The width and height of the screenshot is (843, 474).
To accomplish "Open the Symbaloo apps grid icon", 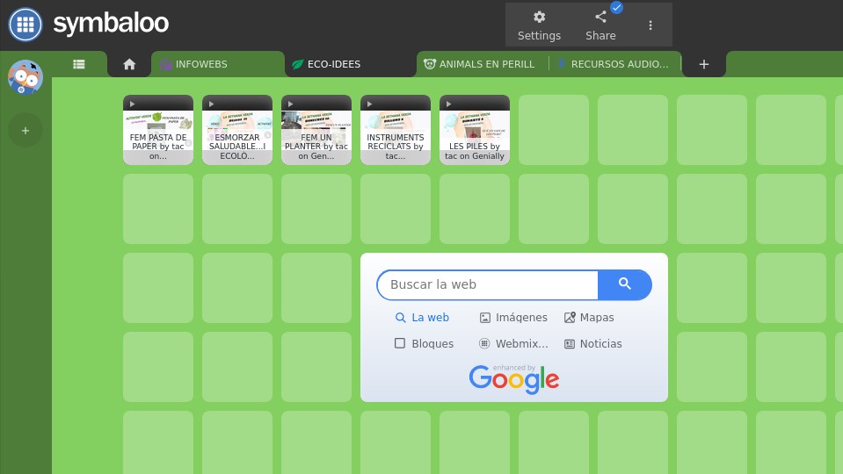I will point(25,25).
